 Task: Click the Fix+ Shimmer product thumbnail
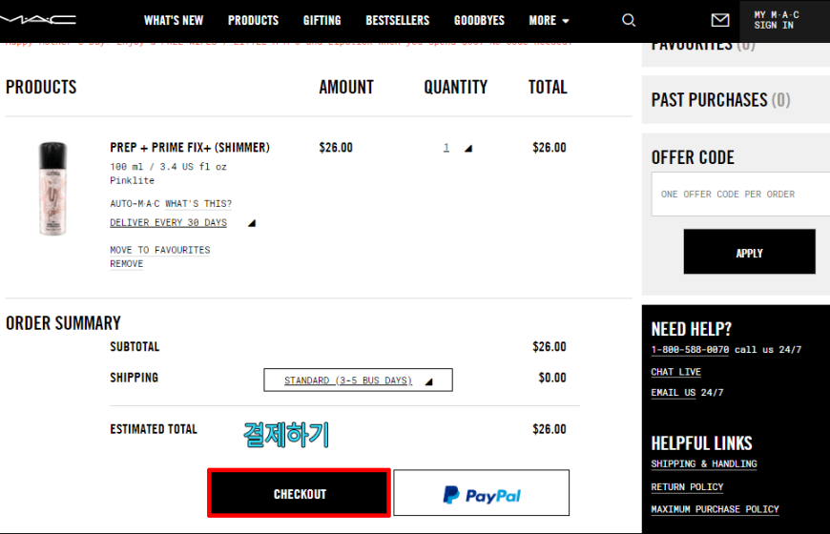click(x=52, y=189)
